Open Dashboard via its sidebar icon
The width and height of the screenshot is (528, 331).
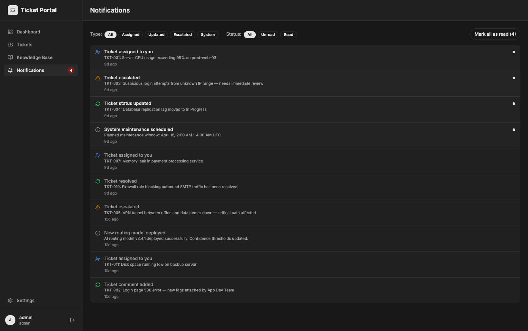(x=10, y=32)
